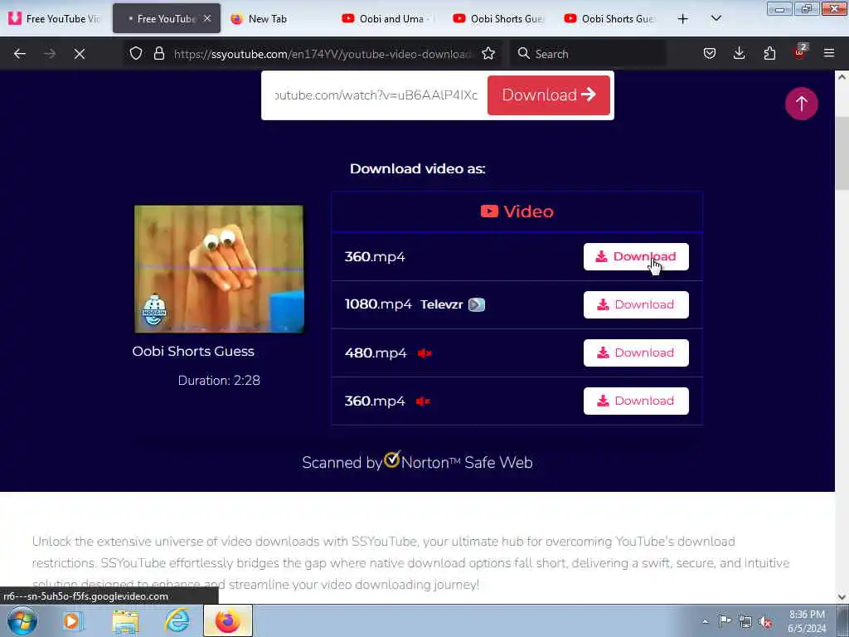Click the Norton Safe Web checkmark logo
849x637 pixels.
tap(392, 460)
